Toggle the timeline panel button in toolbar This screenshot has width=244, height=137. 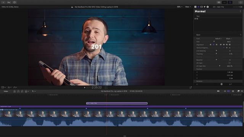pos(225,2)
